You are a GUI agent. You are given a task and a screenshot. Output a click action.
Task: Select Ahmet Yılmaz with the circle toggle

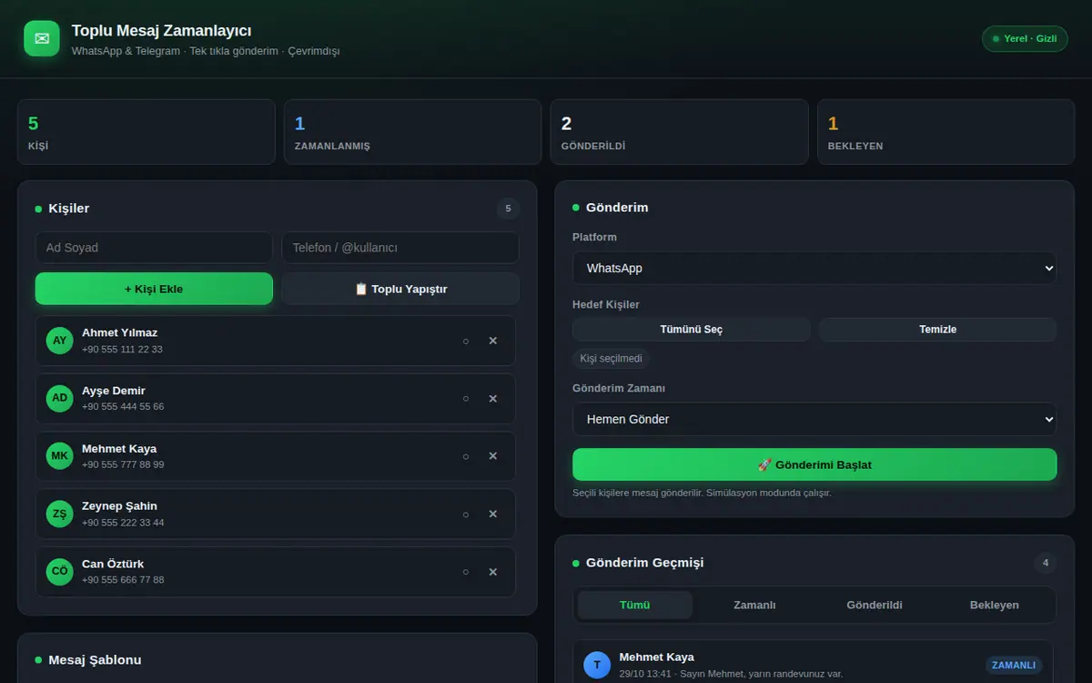(x=466, y=341)
